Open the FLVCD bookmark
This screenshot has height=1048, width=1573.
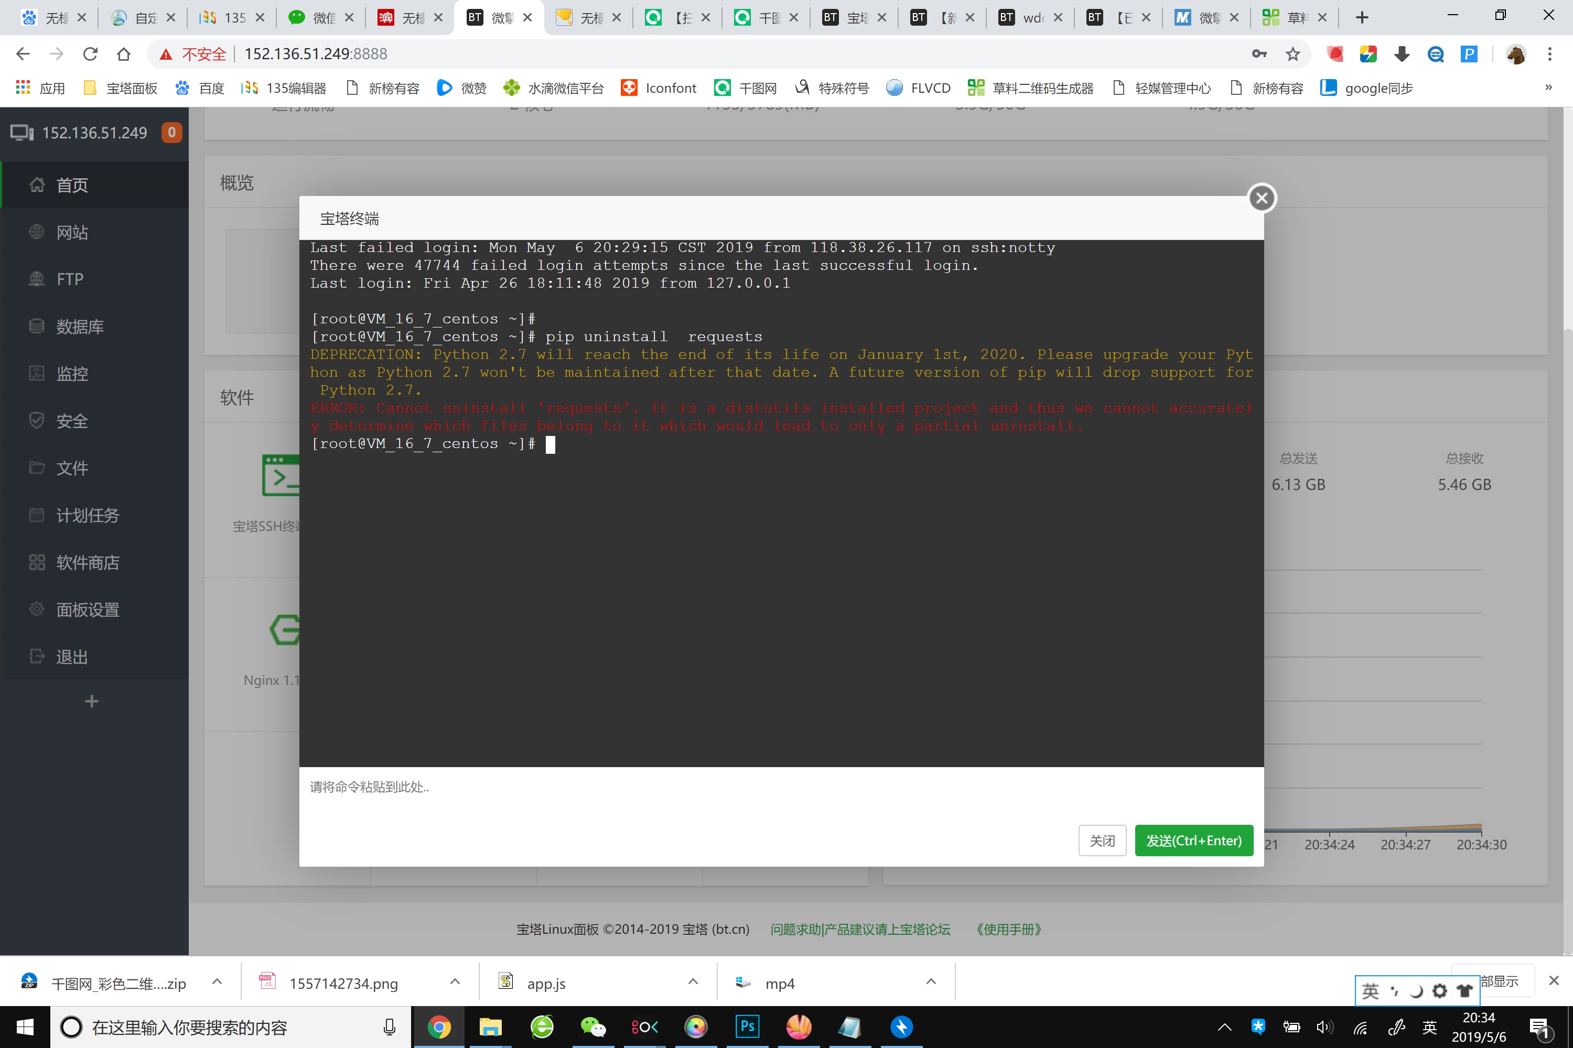[x=918, y=88]
